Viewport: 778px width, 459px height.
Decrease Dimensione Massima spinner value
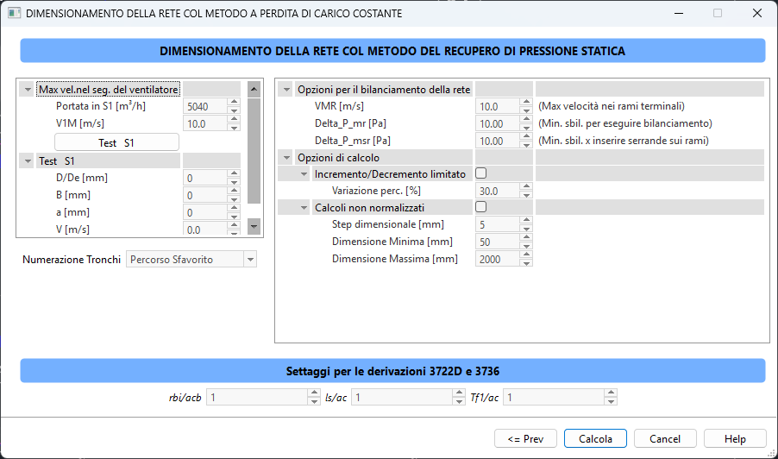point(526,263)
